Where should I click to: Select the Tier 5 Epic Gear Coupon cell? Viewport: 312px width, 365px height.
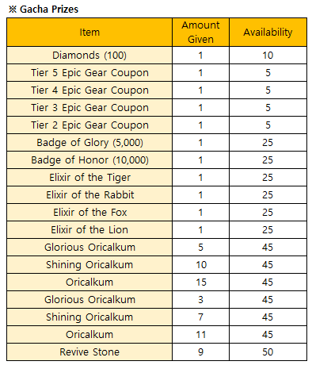coord(89,73)
